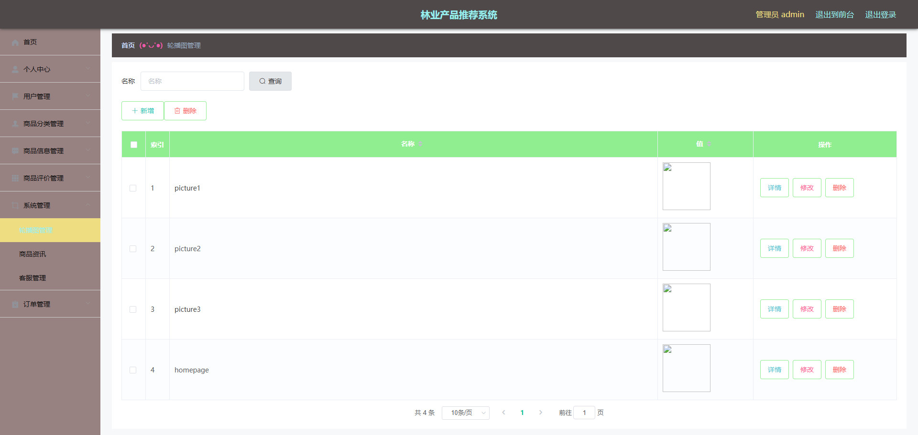Click the crop icon beside 系统管理
This screenshot has height=435, width=918.
pos(15,206)
